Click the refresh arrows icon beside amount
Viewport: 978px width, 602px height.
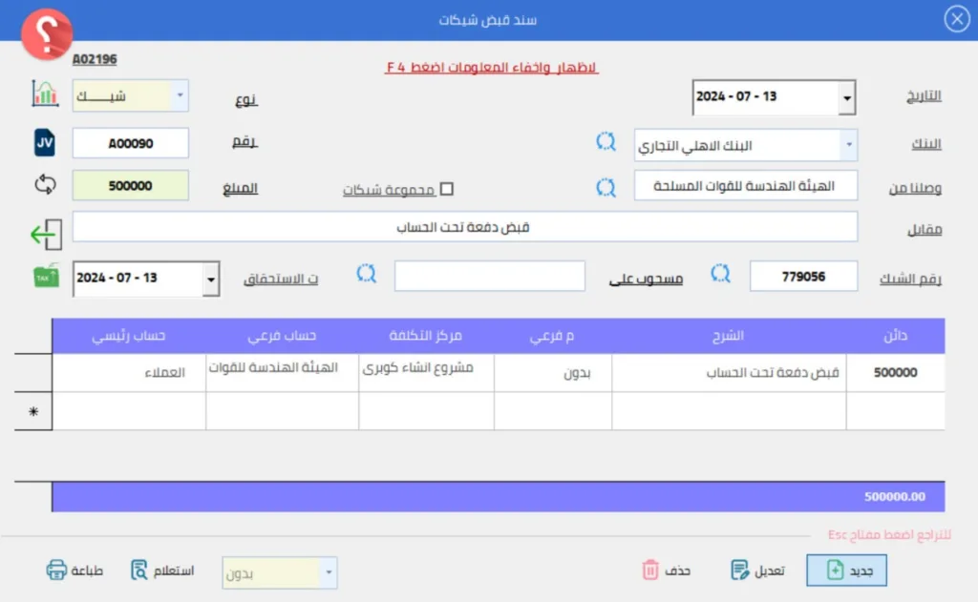pos(45,185)
